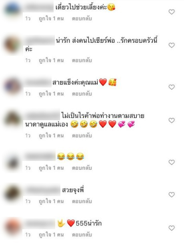View likes (ถูกใจ 1 คน) under "สวยจุงพี่" comment

tap(51, 201)
